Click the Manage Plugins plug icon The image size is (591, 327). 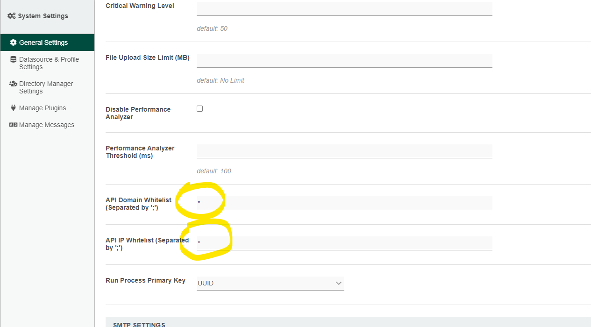[13, 108]
